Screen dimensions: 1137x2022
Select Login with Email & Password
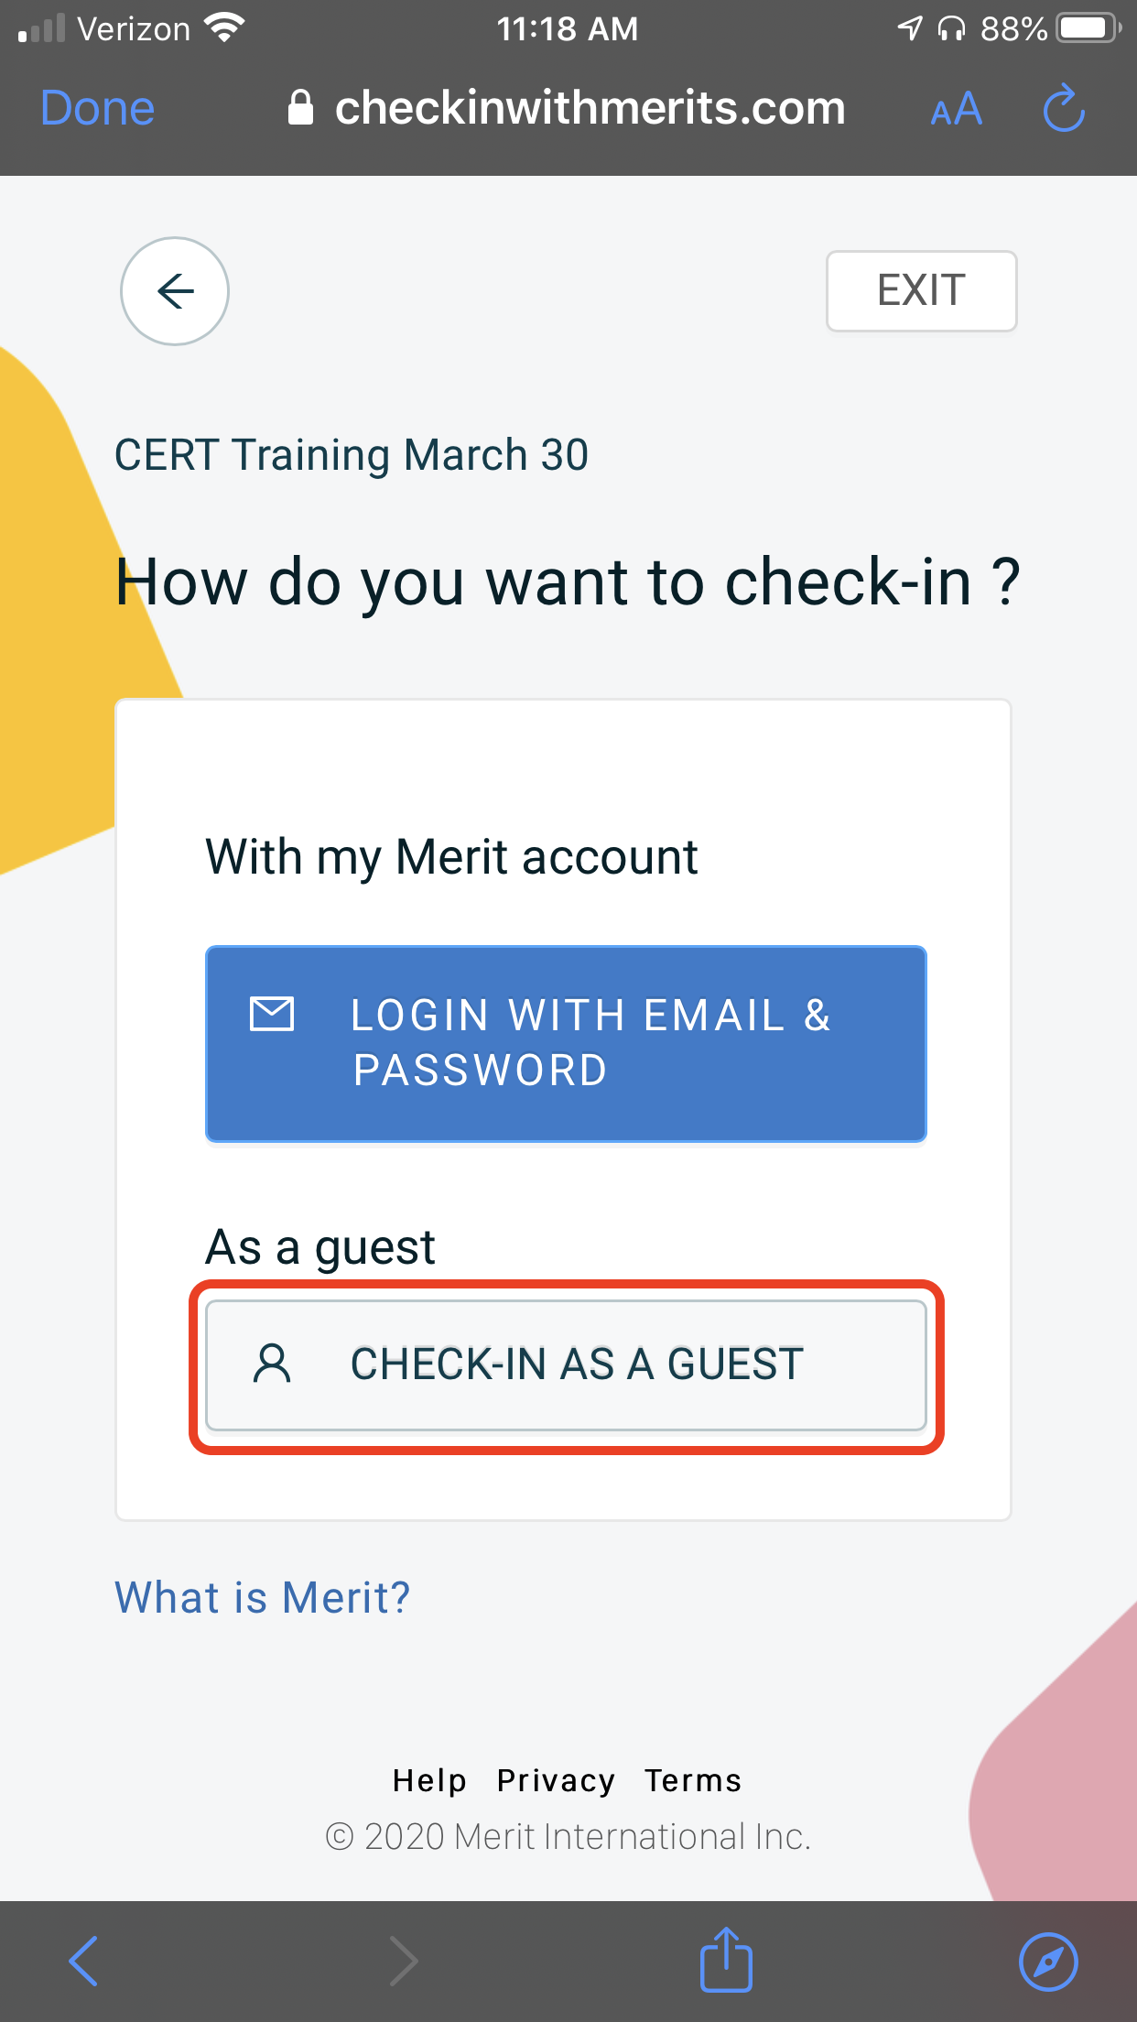[566, 1043]
